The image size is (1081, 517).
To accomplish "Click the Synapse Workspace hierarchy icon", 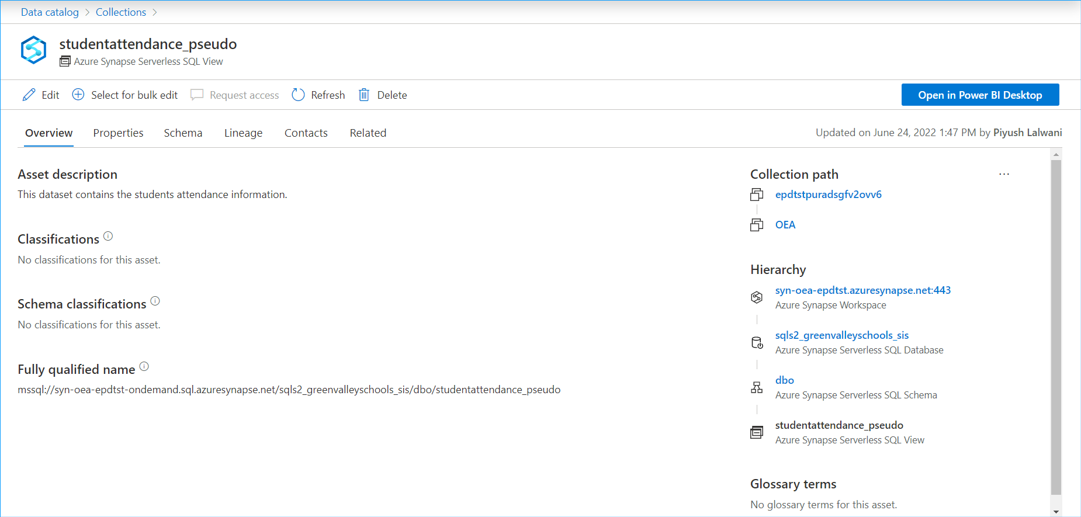I will [x=757, y=297].
